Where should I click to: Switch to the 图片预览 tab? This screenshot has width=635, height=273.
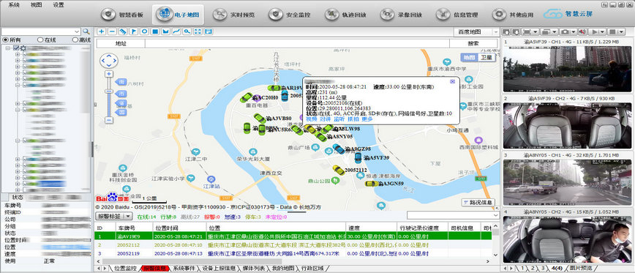coord(580,269)
